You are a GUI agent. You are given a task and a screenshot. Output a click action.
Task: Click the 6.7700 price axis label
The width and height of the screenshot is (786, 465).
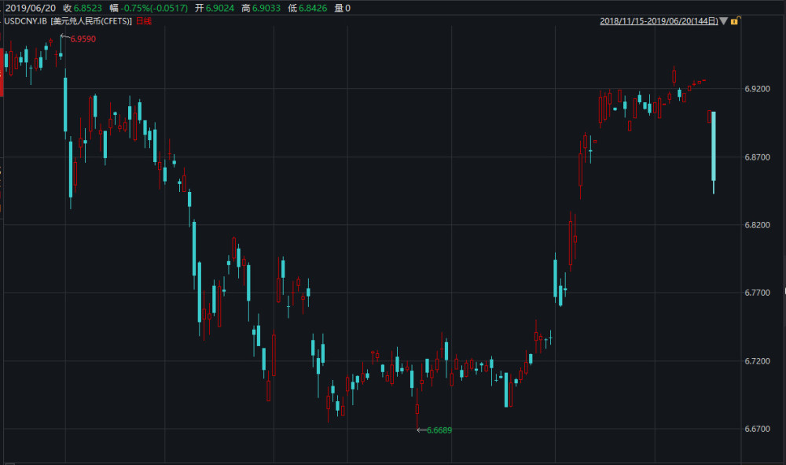click(x=757, y=293)
